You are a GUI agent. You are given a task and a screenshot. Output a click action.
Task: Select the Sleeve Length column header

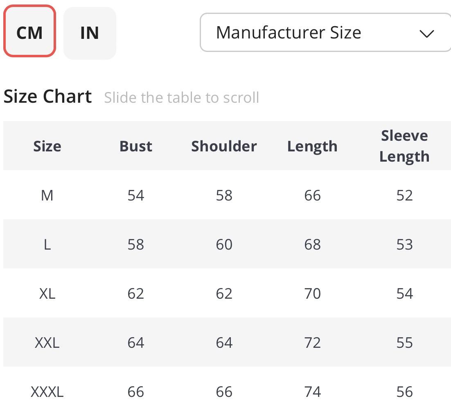tap(404, 146)
